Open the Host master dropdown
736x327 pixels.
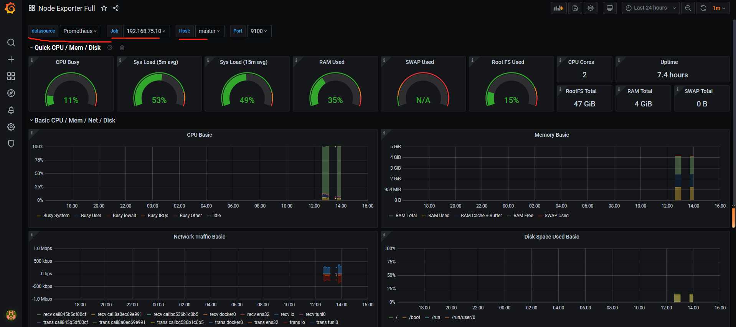coord(210,31)
